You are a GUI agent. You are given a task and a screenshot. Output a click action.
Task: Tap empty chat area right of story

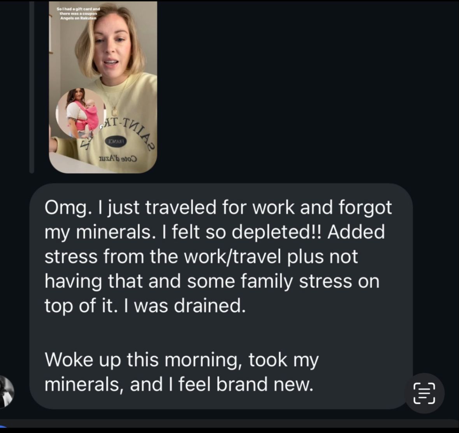(304, 89)
